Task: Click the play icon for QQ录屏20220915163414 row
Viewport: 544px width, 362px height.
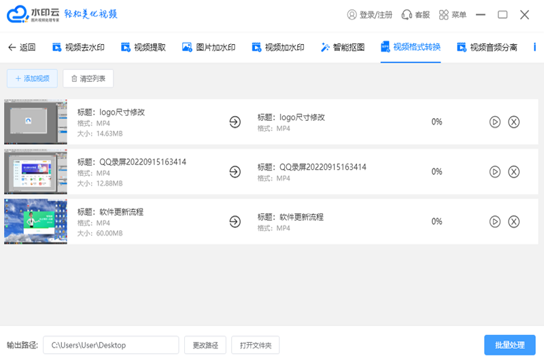Action: [x=495, y=172]
